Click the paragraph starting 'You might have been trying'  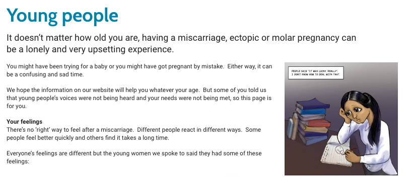pyautogui.click(x=140, y=70)
